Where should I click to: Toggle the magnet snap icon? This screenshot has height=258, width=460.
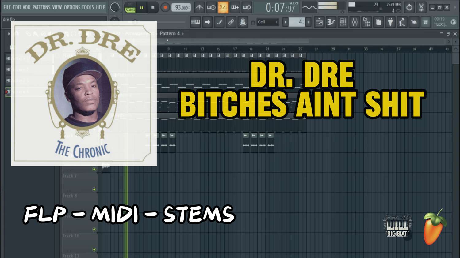(x=253, y=22)
